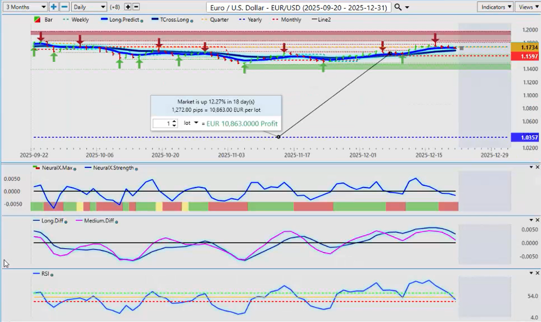Click the blue plus zoom-in button

[x=53, y=7]
